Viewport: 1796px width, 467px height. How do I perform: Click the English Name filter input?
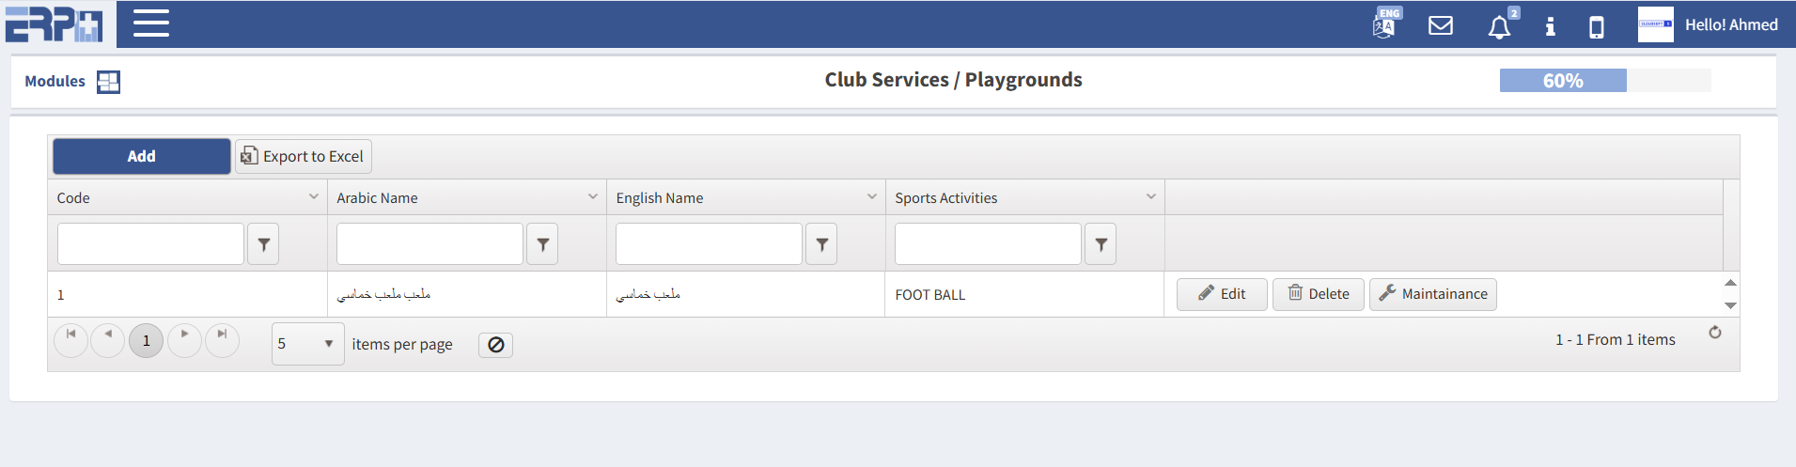pos(709,244)
